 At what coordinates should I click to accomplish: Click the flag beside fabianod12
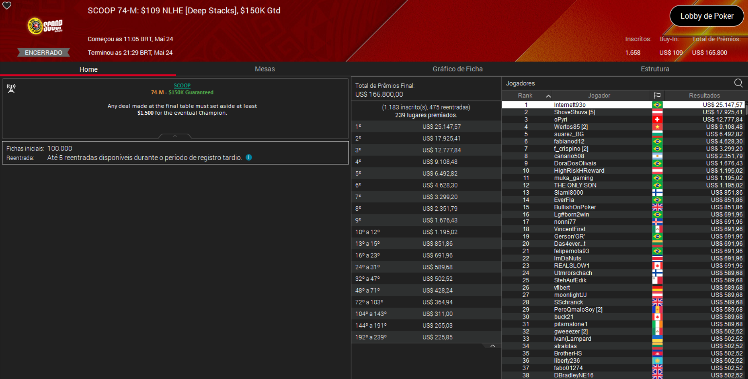coord(657,142)
